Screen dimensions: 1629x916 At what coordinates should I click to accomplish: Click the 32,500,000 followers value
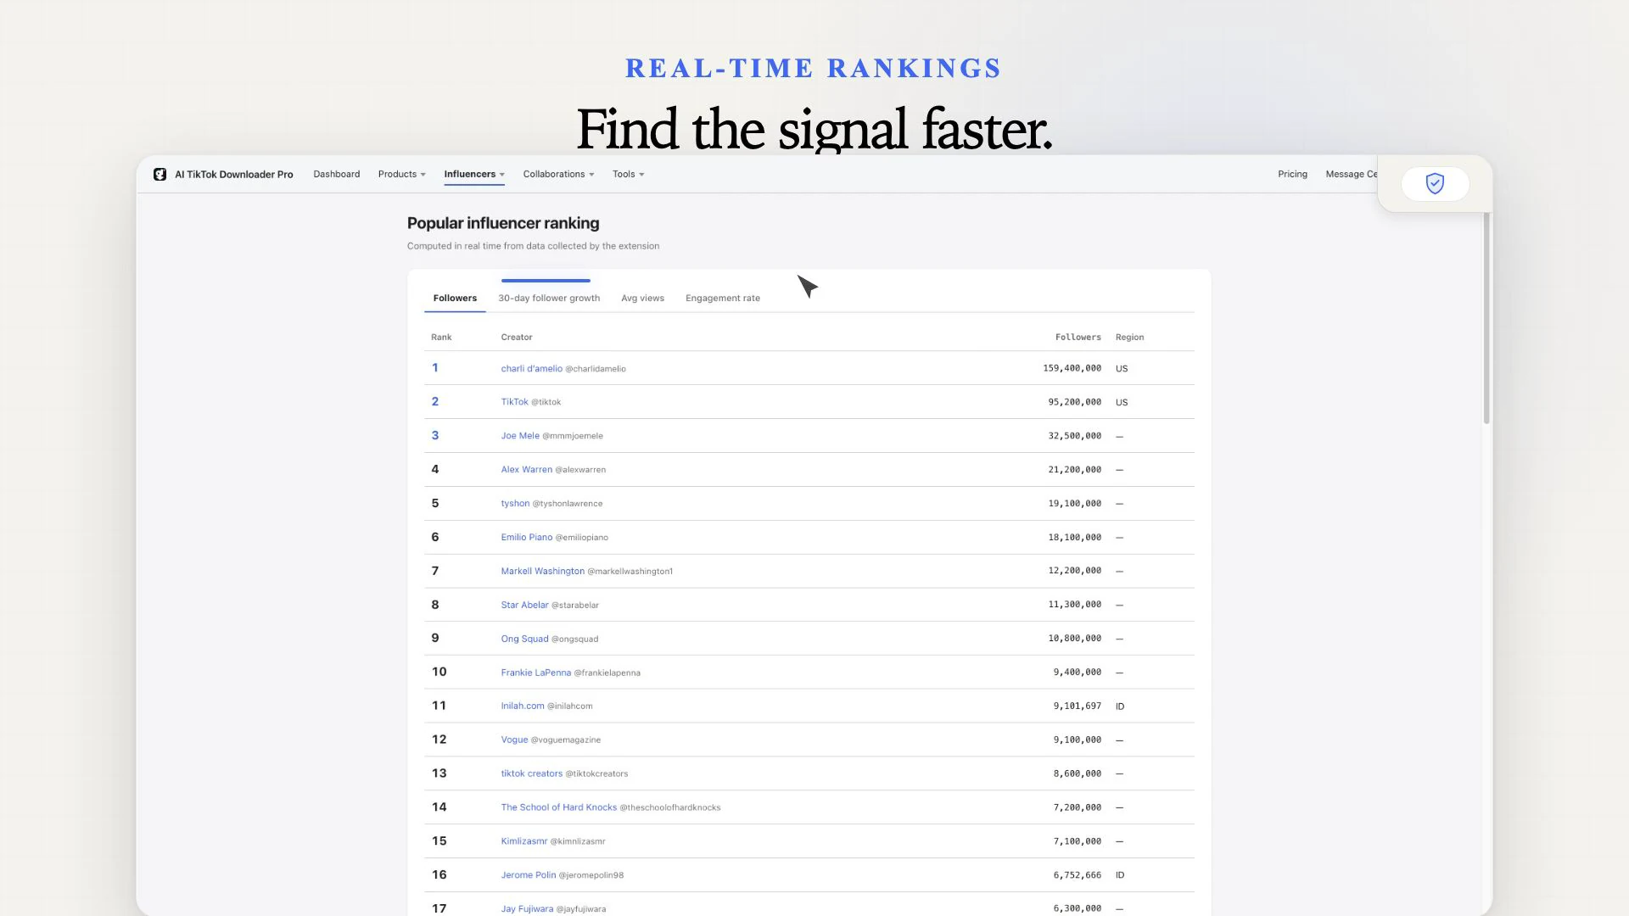(1074, 436)
